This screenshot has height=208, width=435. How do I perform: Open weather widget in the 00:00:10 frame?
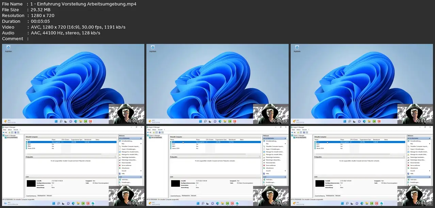tap(10, 121)
